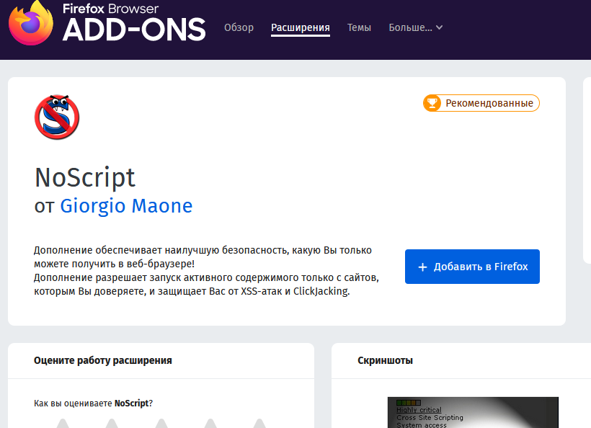Click the description starting Дополнение обеспечивает

pyautogui.click(x=207, y=271)
